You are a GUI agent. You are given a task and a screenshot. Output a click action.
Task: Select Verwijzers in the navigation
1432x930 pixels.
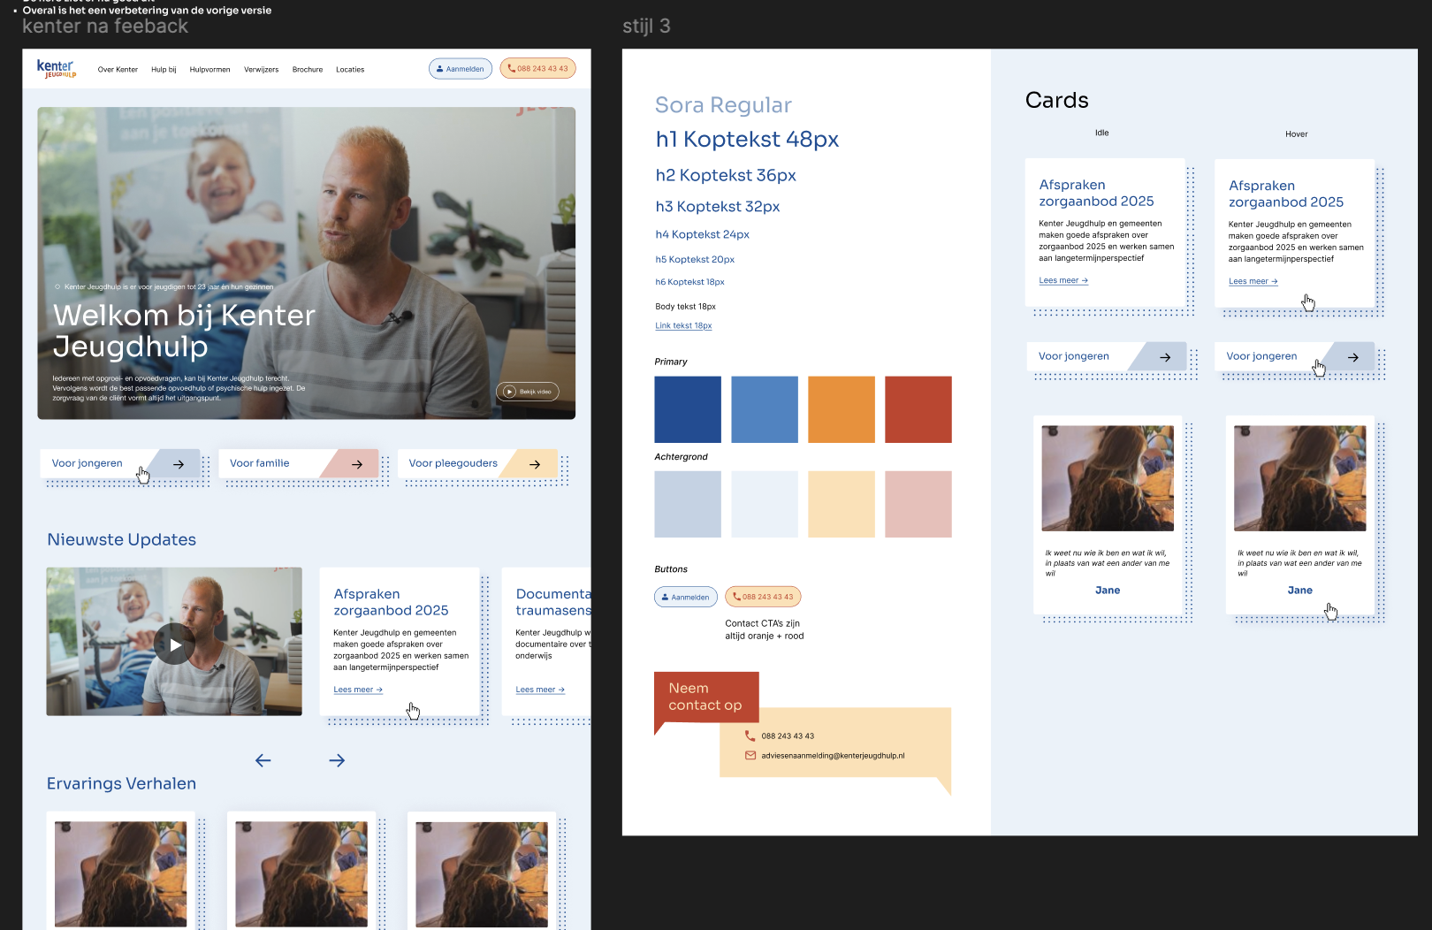click(x=261, y=70)
